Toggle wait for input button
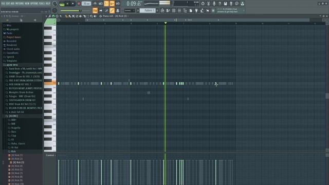Image resolution: width=329 pixels, height=185 pixels. (101, 4)
